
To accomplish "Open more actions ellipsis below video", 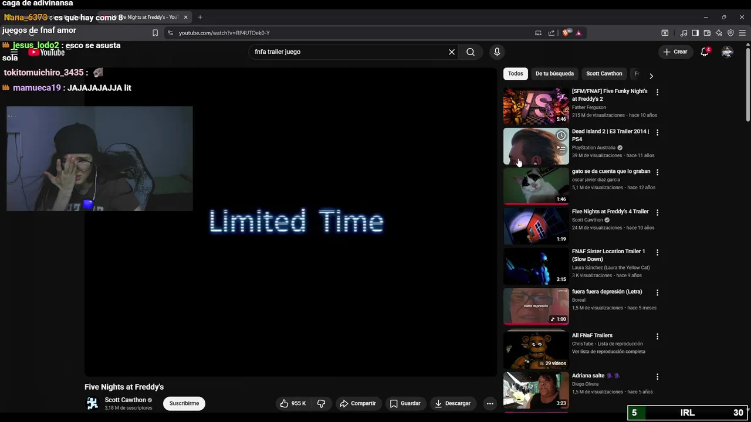I will [490, 403].
